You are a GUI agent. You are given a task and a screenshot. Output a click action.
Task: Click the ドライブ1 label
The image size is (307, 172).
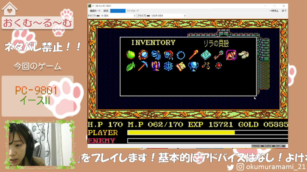[92, 16]
